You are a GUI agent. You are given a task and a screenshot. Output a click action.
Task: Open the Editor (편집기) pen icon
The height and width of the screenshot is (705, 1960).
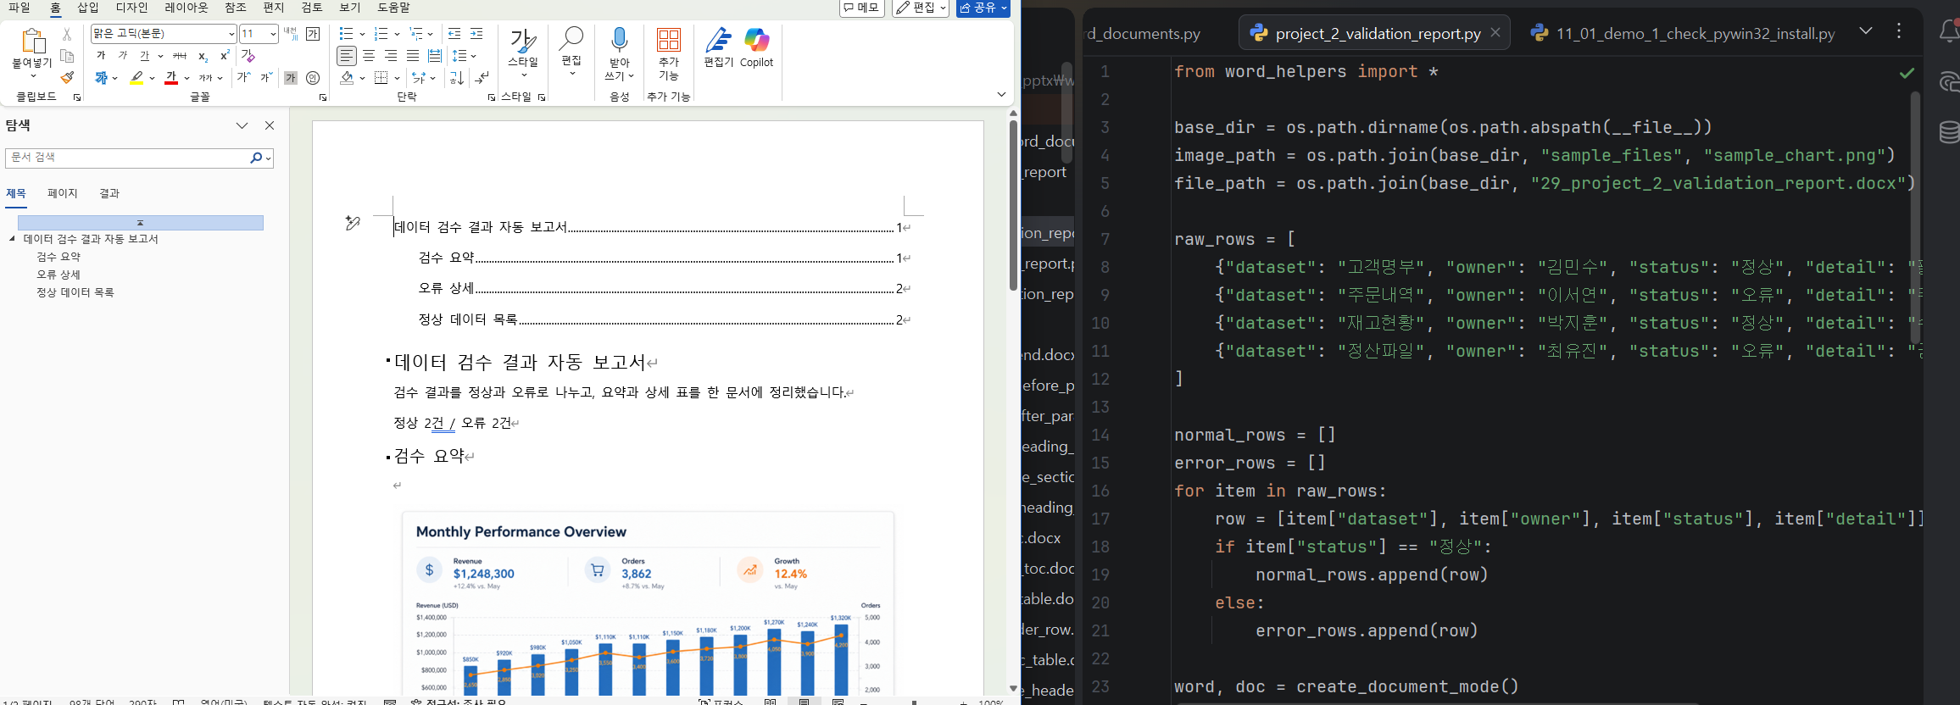719,40
